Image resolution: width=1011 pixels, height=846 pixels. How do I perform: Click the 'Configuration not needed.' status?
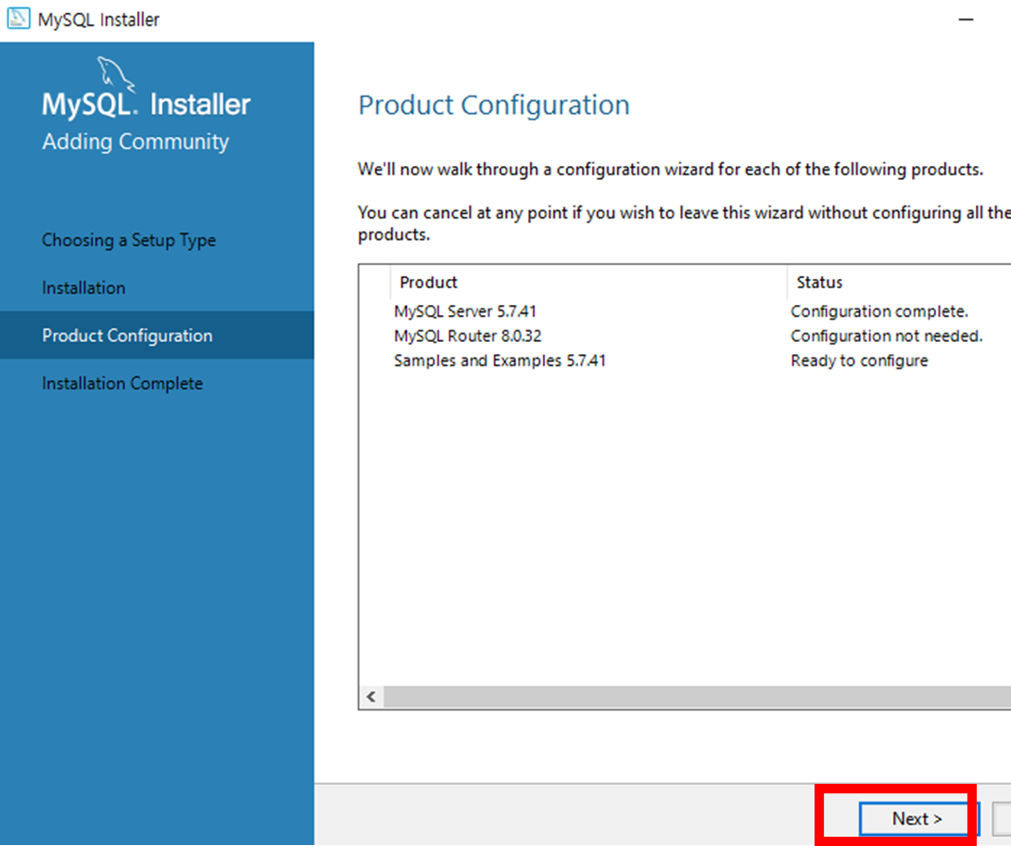(887, 336)
